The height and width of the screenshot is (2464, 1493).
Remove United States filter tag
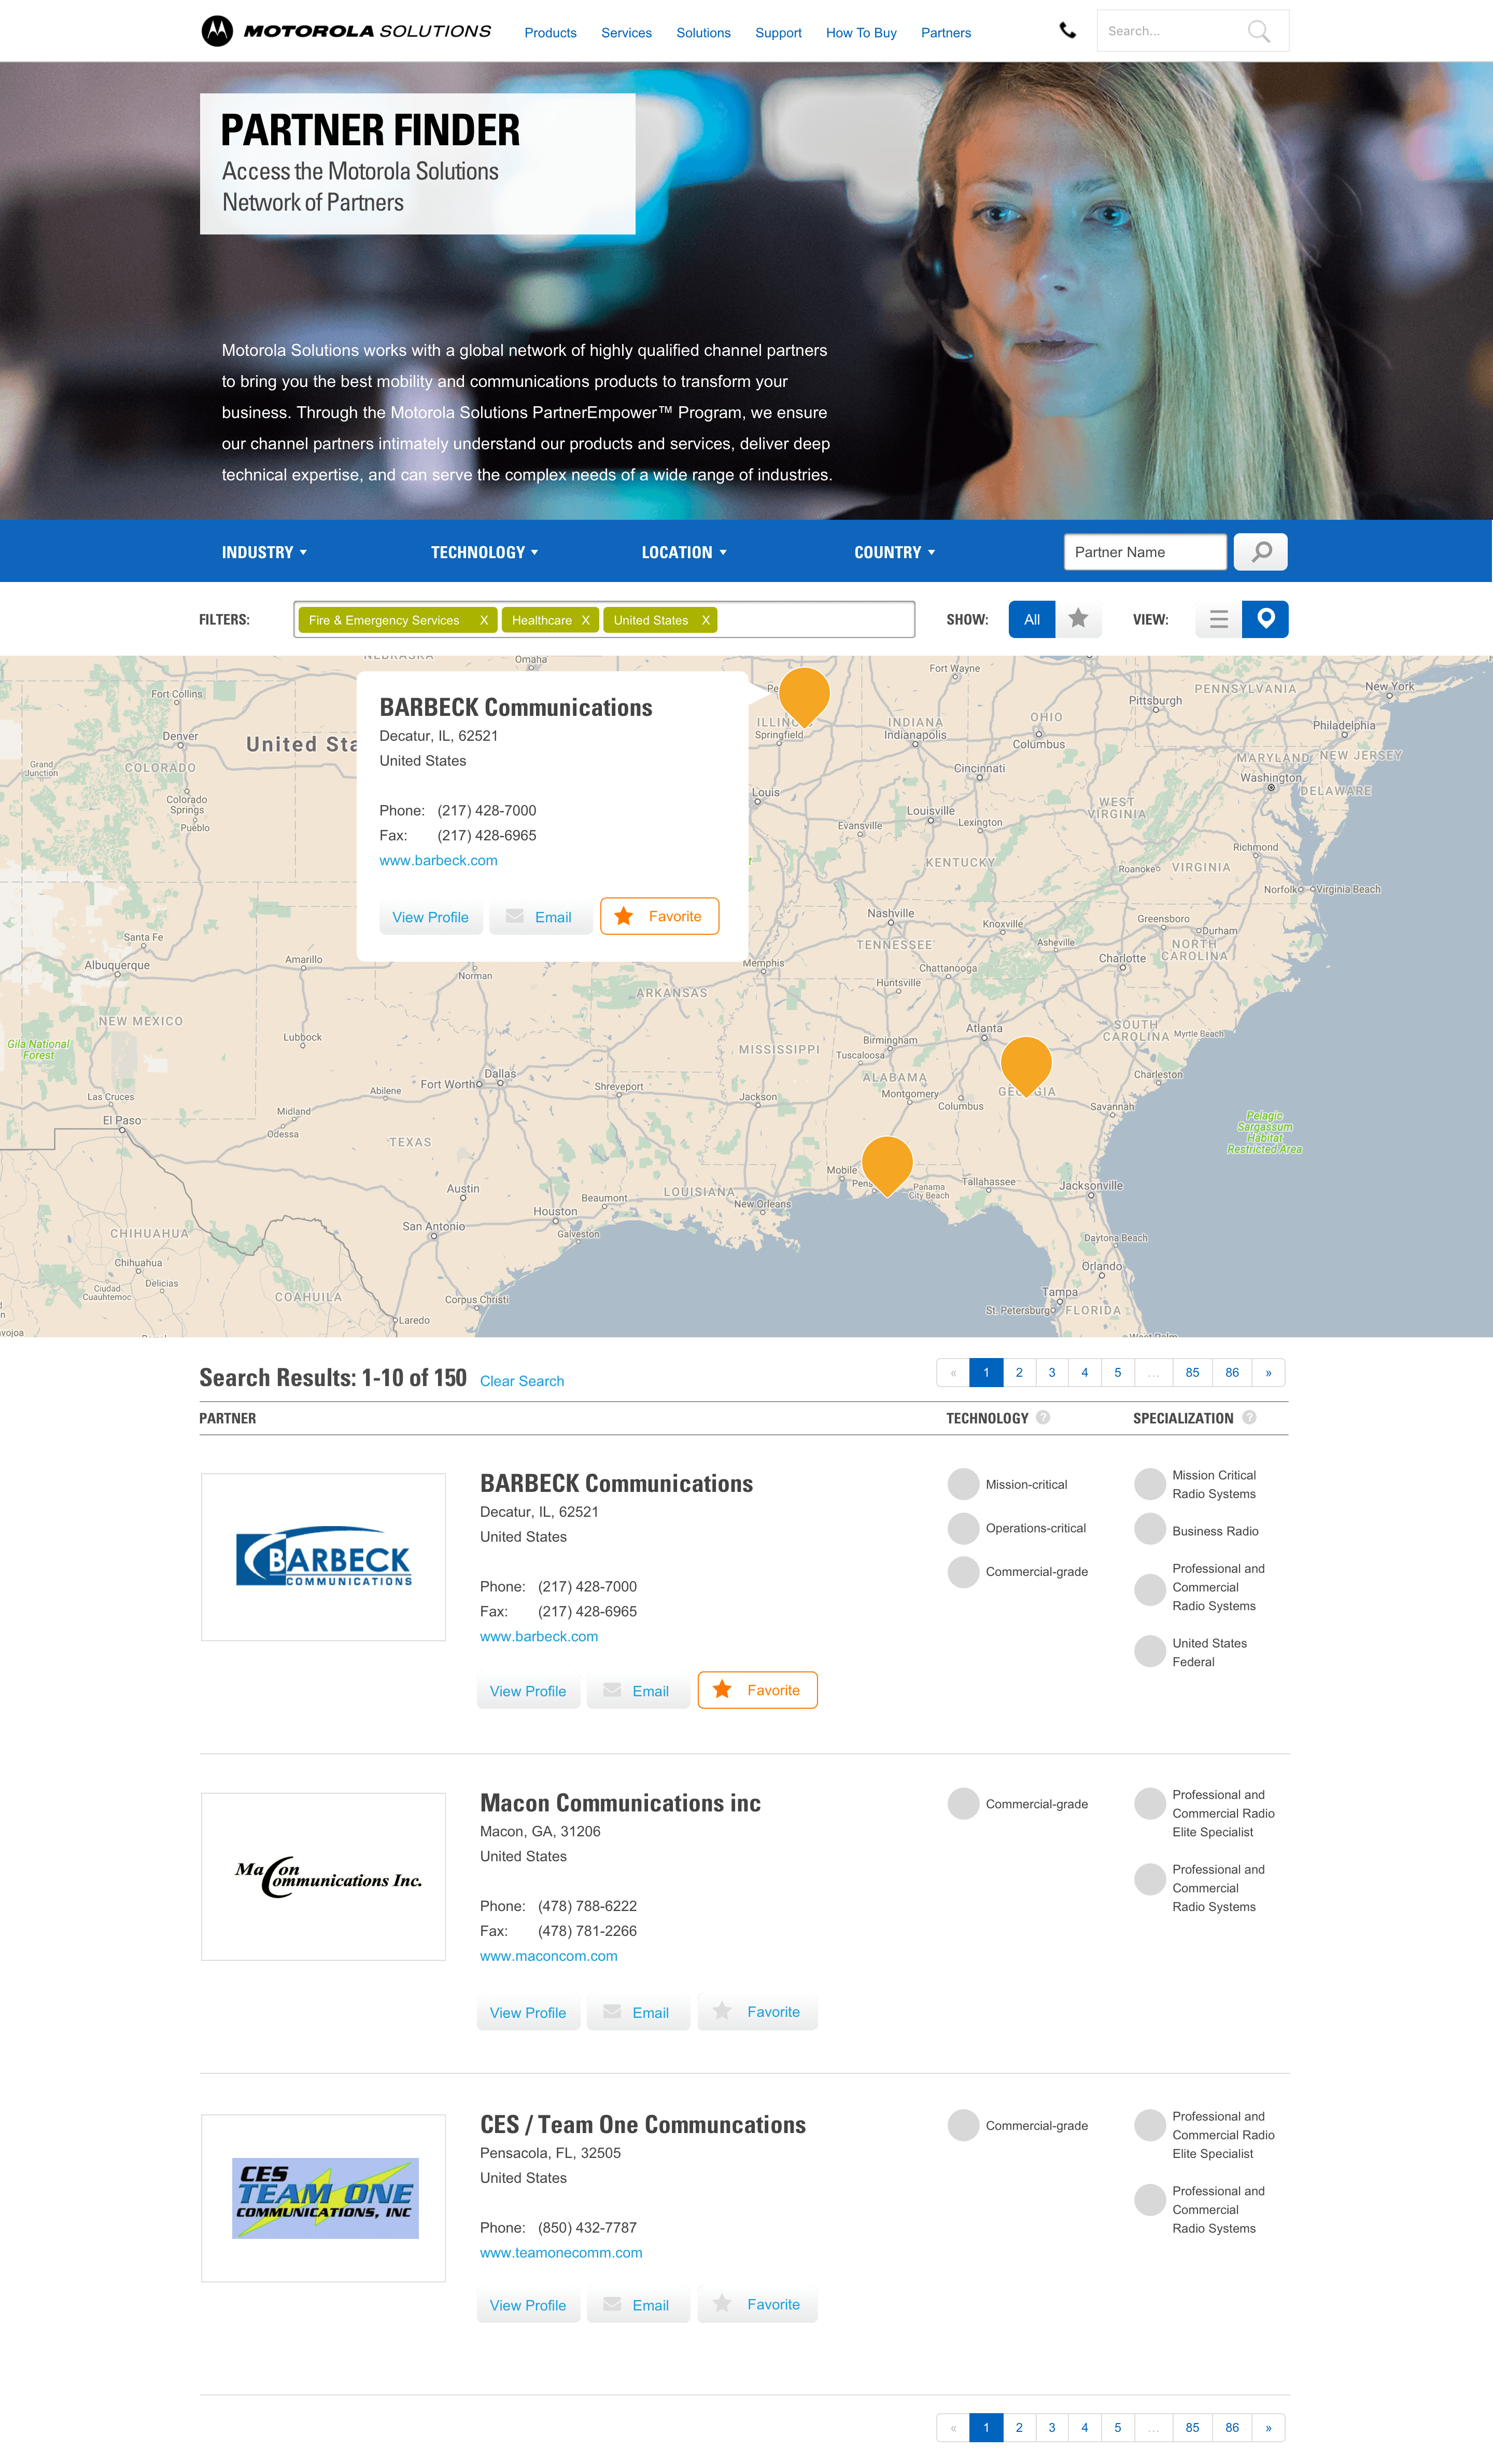tap(706, 620)
